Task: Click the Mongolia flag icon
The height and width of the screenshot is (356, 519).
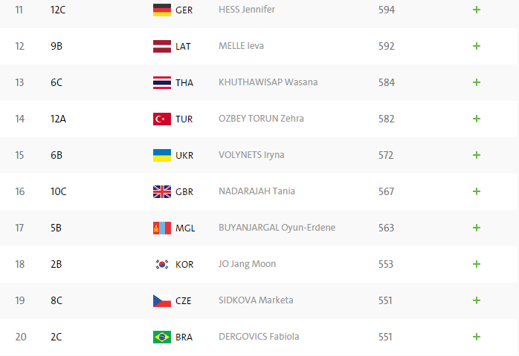Action: (162, 228)
